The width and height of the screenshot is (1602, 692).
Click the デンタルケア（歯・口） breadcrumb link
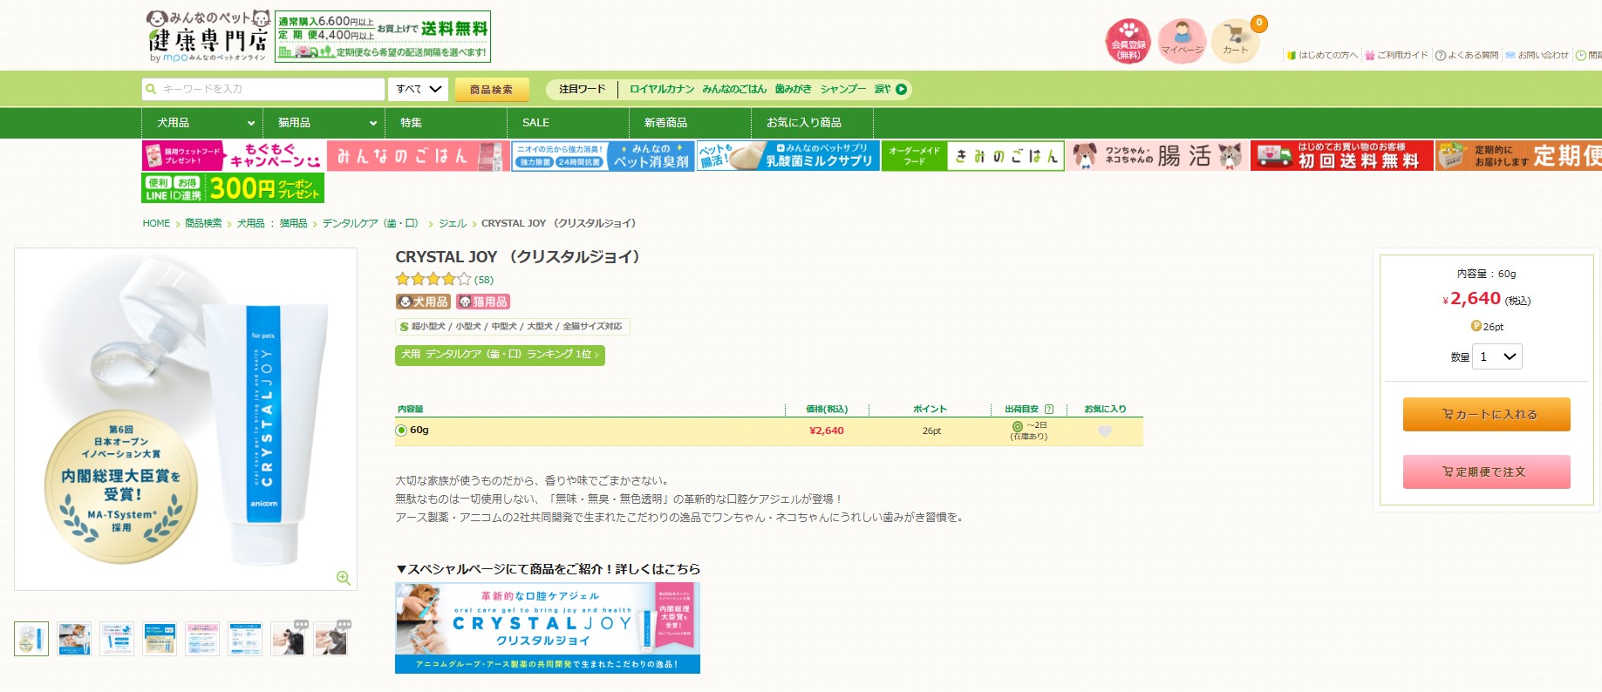[x=372, y=223]
